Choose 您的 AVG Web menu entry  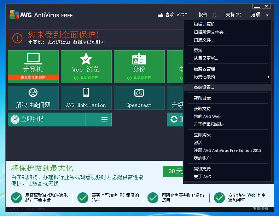tap(228, 116)
